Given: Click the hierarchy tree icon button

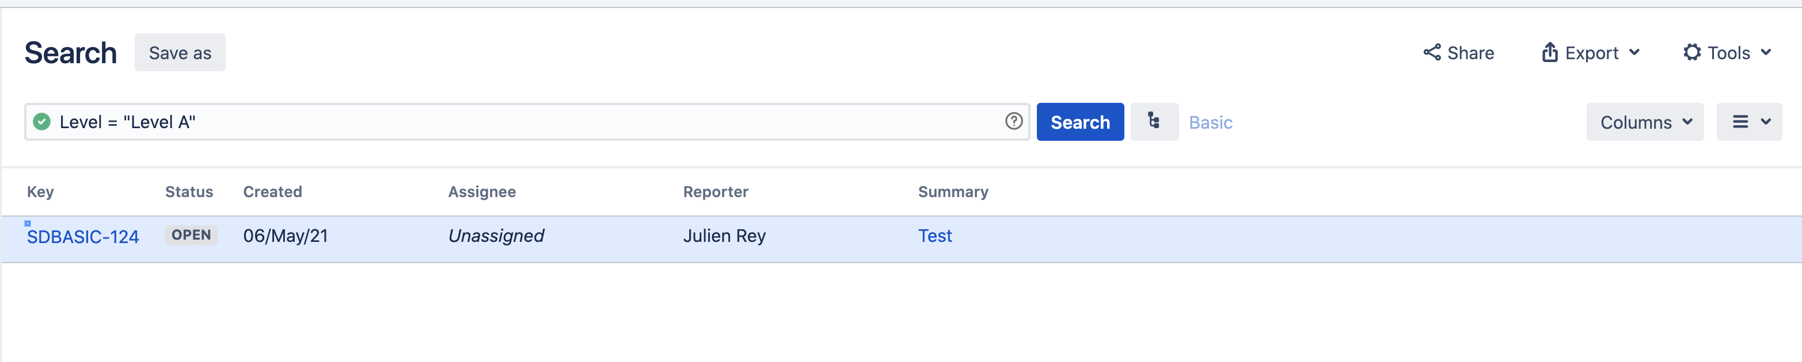Looking at the screenshot, I should 1154,122.
